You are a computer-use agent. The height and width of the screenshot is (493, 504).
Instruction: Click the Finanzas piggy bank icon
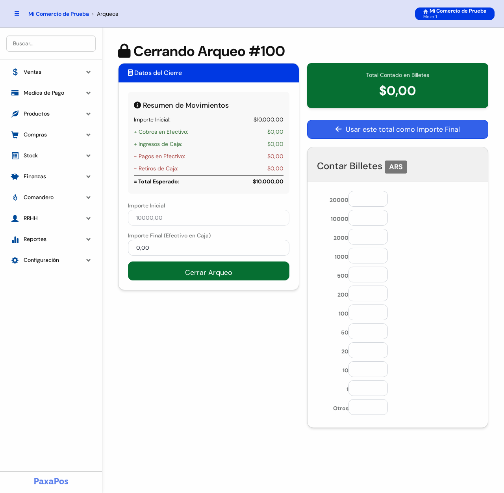pyautogui.click(x=15, y=176)
